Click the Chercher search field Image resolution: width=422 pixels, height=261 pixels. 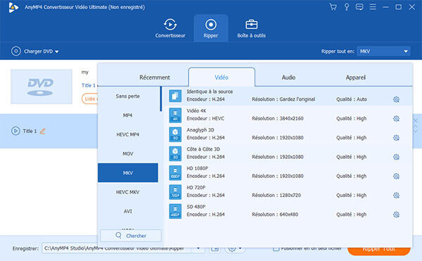[x=131, y=236]
